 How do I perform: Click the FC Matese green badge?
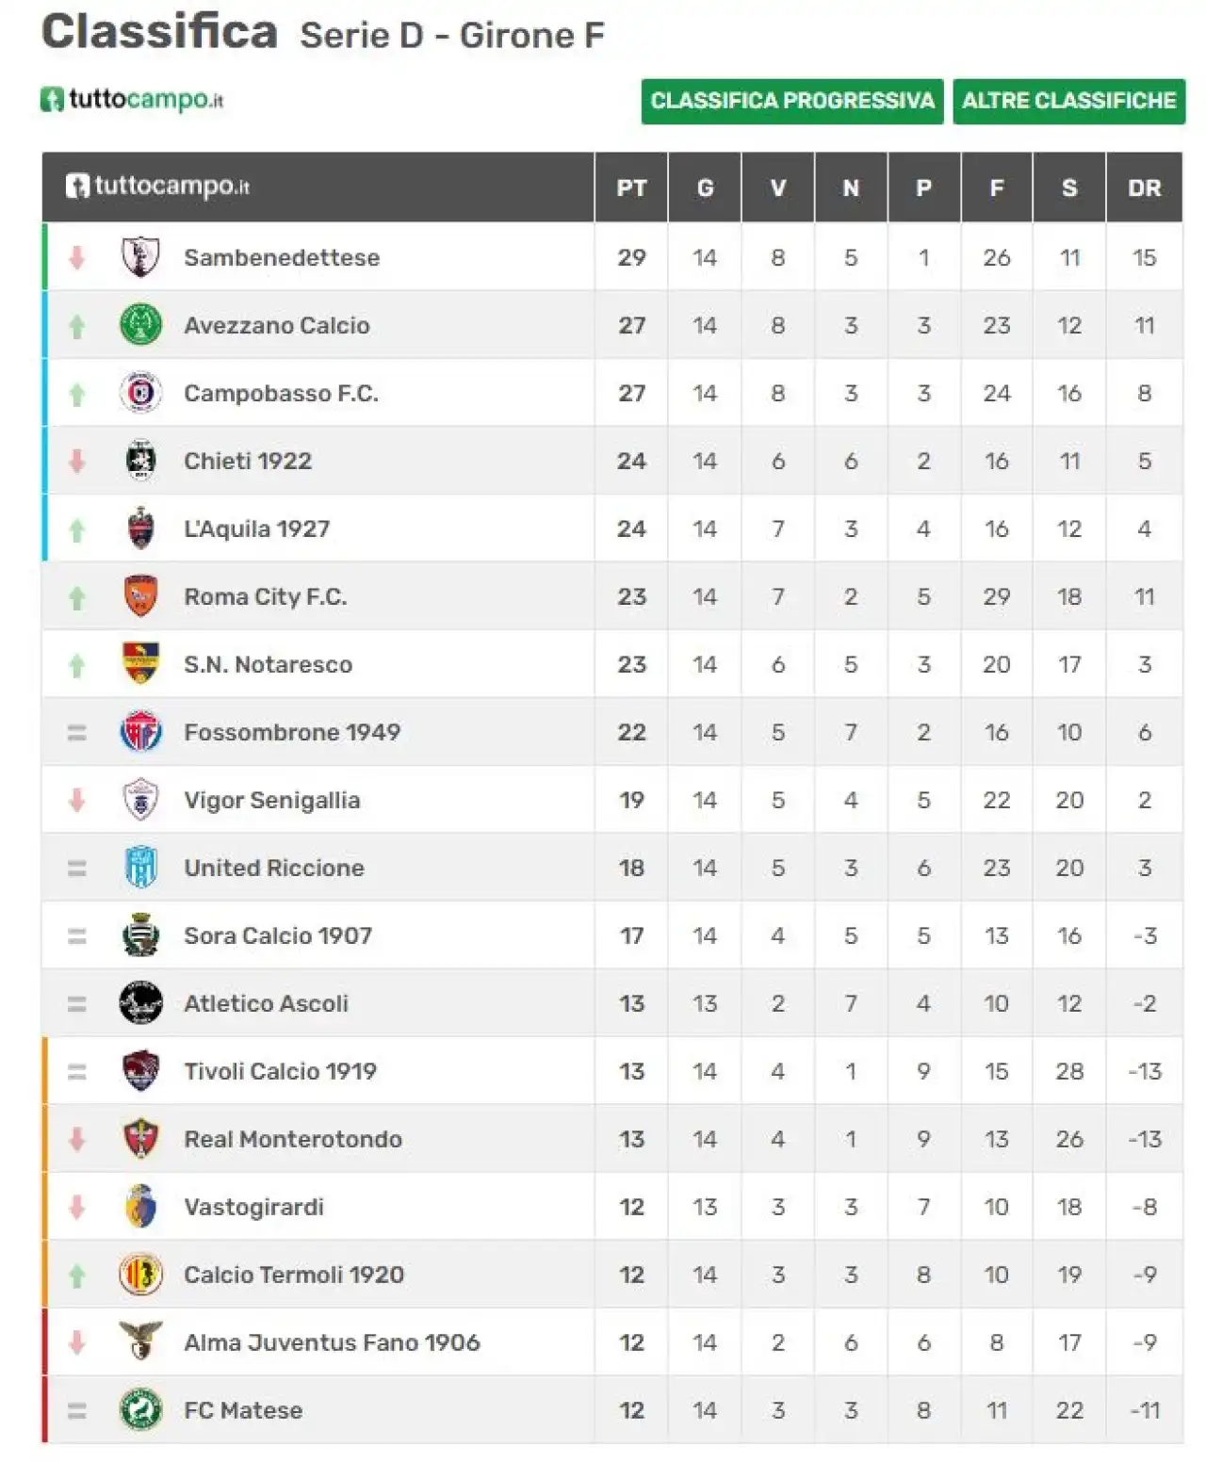141,1410
